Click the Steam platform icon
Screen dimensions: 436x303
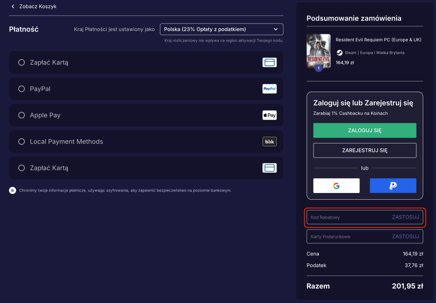340,52
